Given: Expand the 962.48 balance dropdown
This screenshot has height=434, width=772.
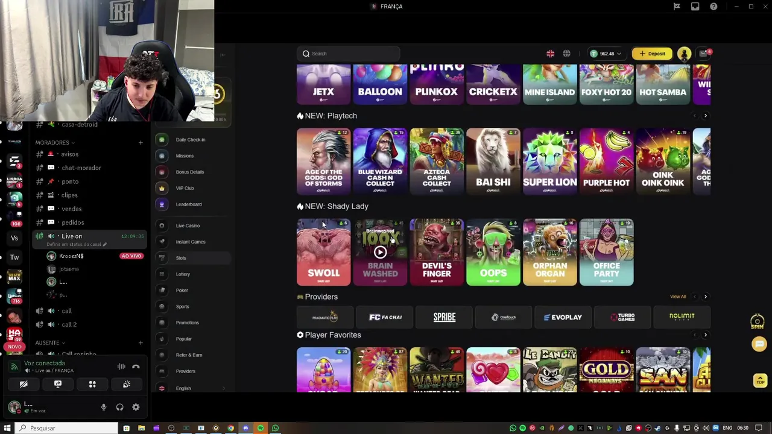Looking at the screenshot, I should pos(606,54).
